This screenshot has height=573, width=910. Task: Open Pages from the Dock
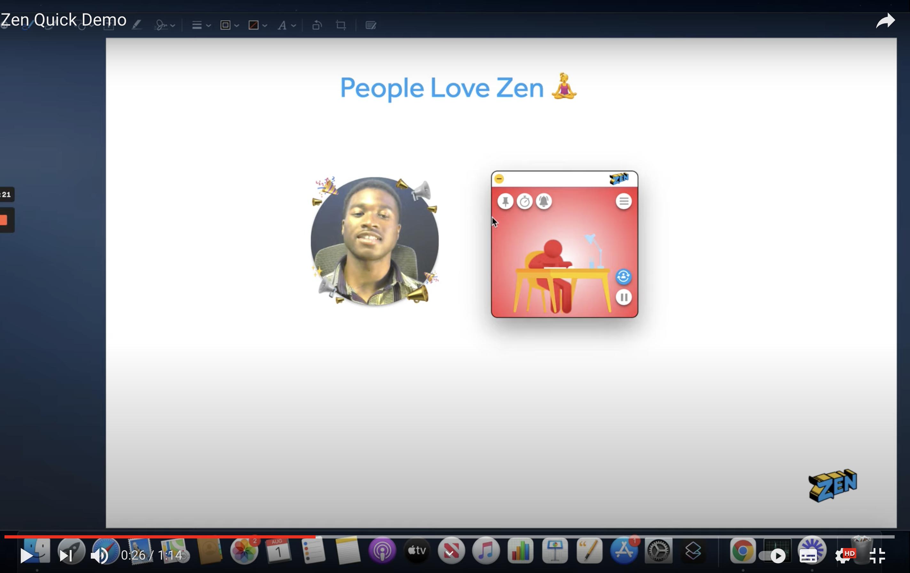590,551
